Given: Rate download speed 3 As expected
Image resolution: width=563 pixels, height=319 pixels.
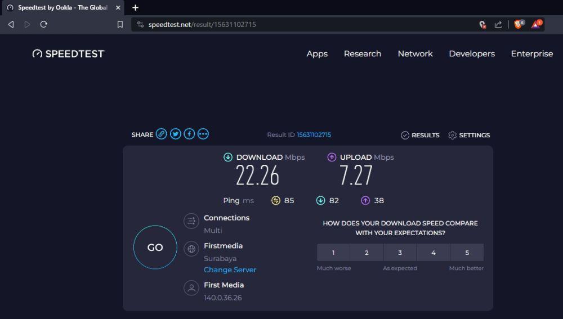Looking at the screenshot, I should [x=400, y=253].
